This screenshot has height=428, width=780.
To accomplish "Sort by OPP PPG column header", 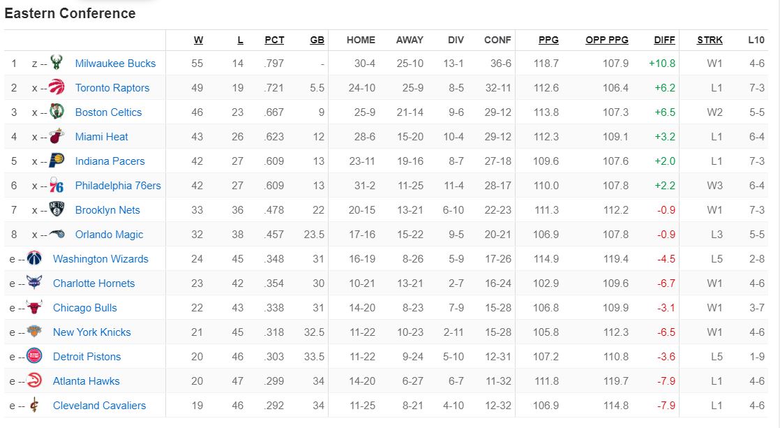I will coord(607,40).
